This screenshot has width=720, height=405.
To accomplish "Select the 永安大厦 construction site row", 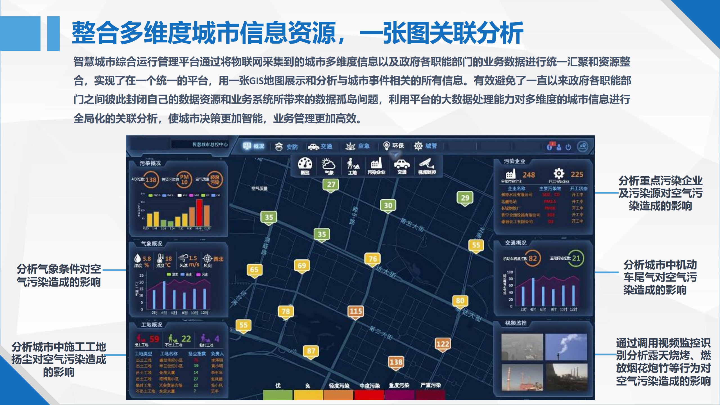I will pos(180,391).
